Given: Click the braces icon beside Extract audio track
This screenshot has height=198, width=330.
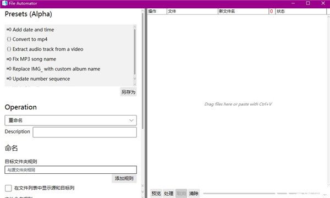Looking at the screenshot, I should (9, 50).
